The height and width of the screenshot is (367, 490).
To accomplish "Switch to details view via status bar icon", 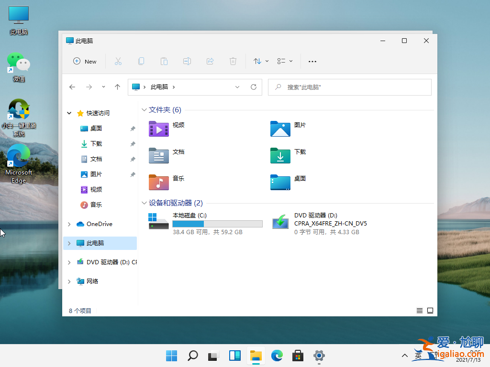I will point(419,310).
